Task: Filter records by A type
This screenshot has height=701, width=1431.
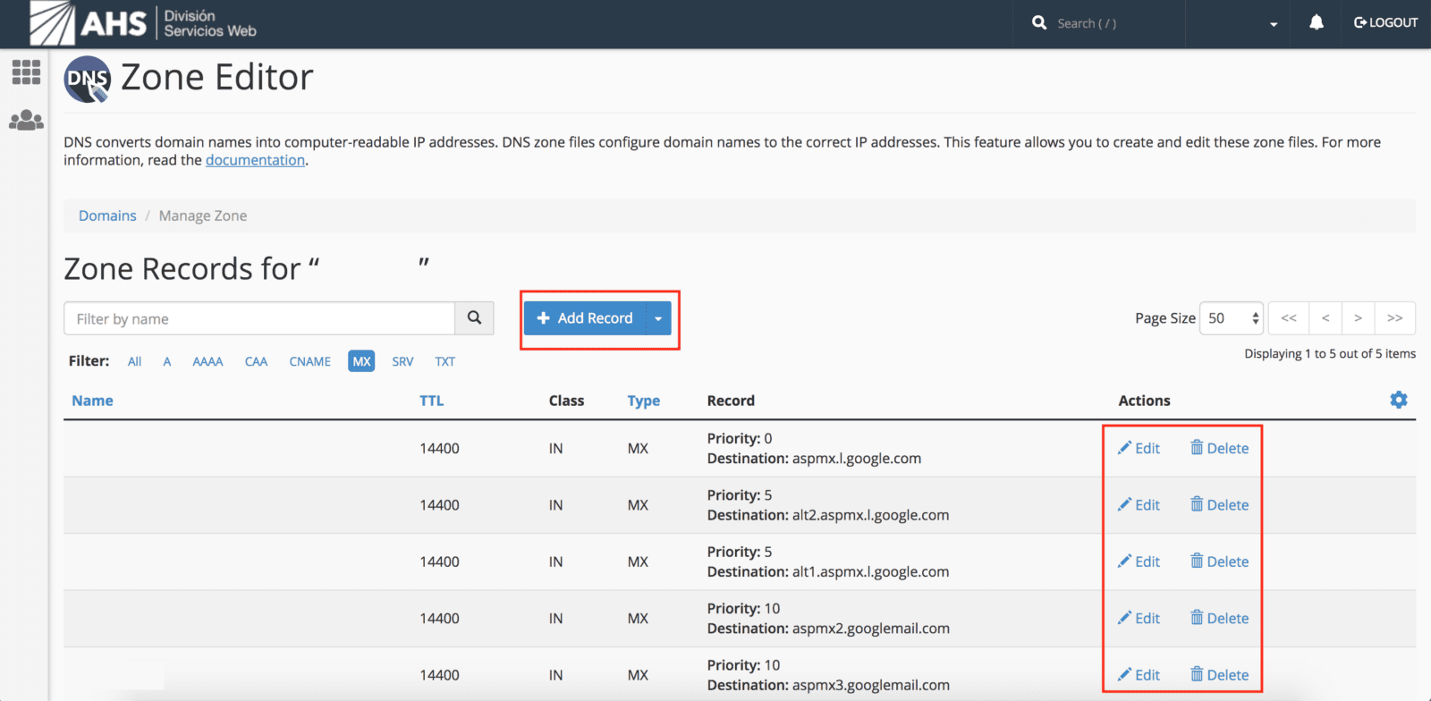Action: click(167, 361)
